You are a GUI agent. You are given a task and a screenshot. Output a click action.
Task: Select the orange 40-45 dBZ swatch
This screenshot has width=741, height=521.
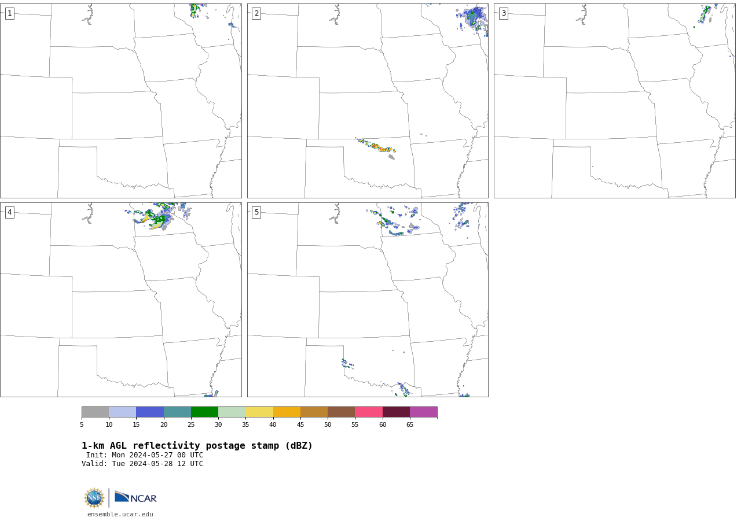287,412
